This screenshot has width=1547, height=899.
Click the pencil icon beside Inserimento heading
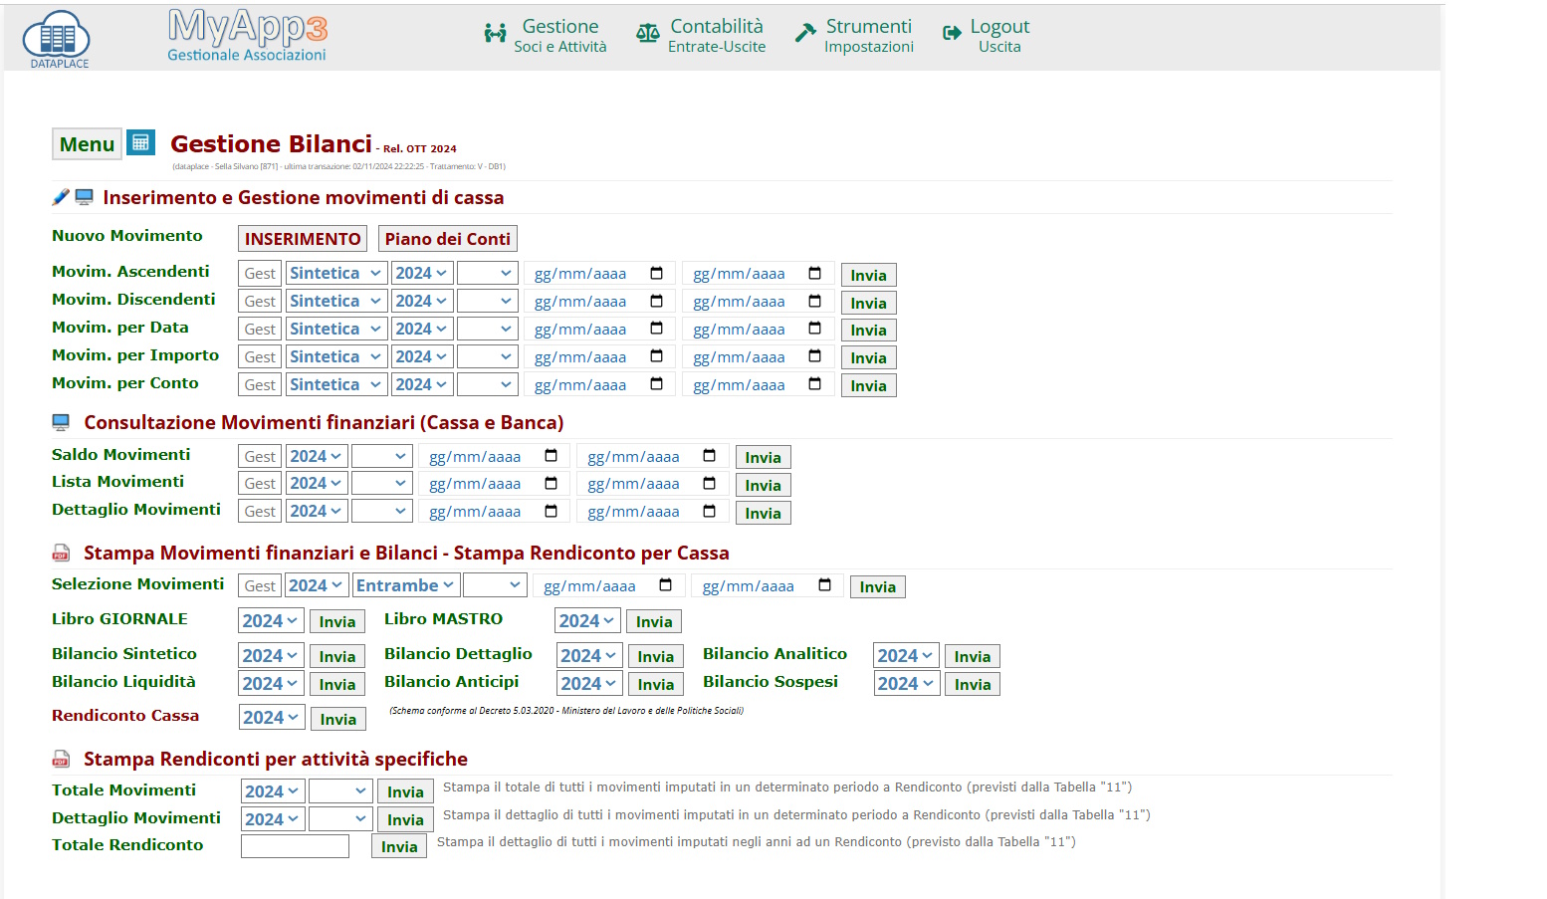click(61, 196)
